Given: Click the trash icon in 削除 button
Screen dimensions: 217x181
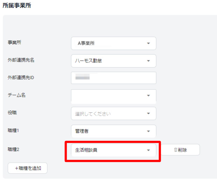Looking at the screenshot, I should pyautogui.click(x=175, y=150).
